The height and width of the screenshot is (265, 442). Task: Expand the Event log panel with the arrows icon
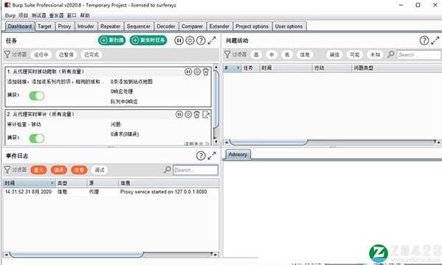212,155
